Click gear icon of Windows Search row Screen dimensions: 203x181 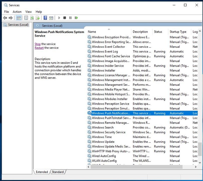click(89, 127)
